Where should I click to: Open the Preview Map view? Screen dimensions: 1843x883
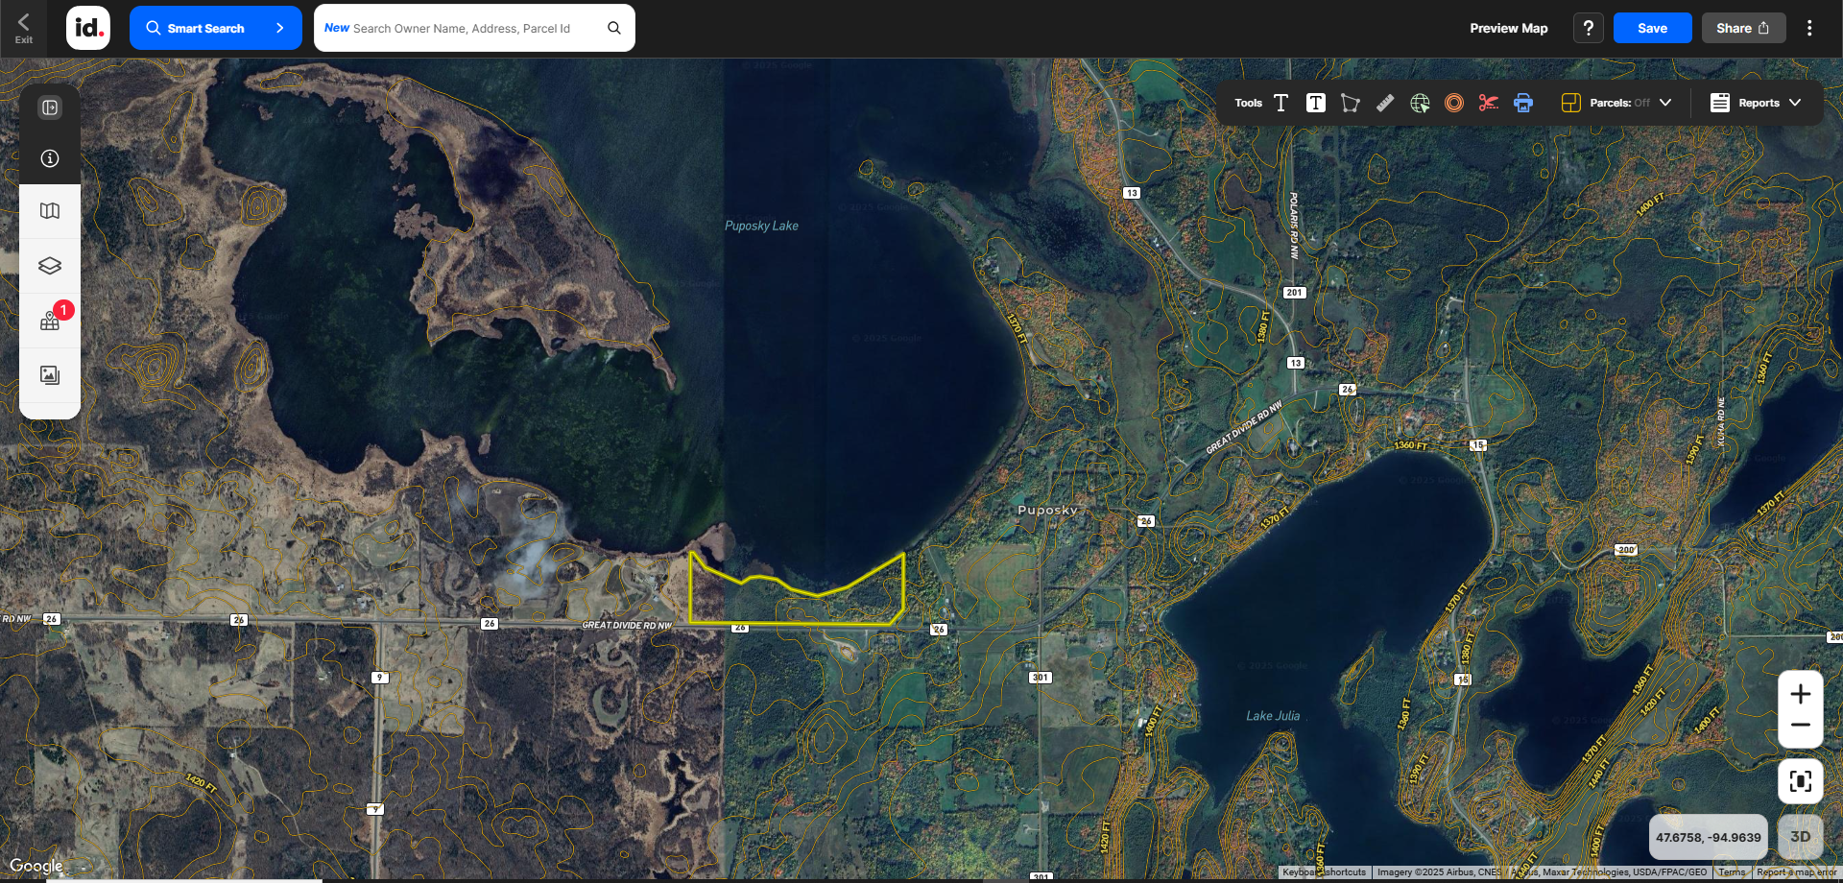click(1508, 28)
